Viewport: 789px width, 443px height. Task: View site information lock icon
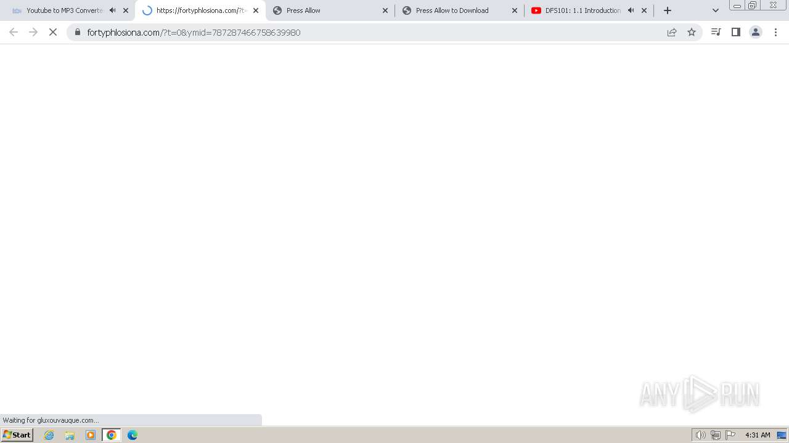click(x=78, y=32)
